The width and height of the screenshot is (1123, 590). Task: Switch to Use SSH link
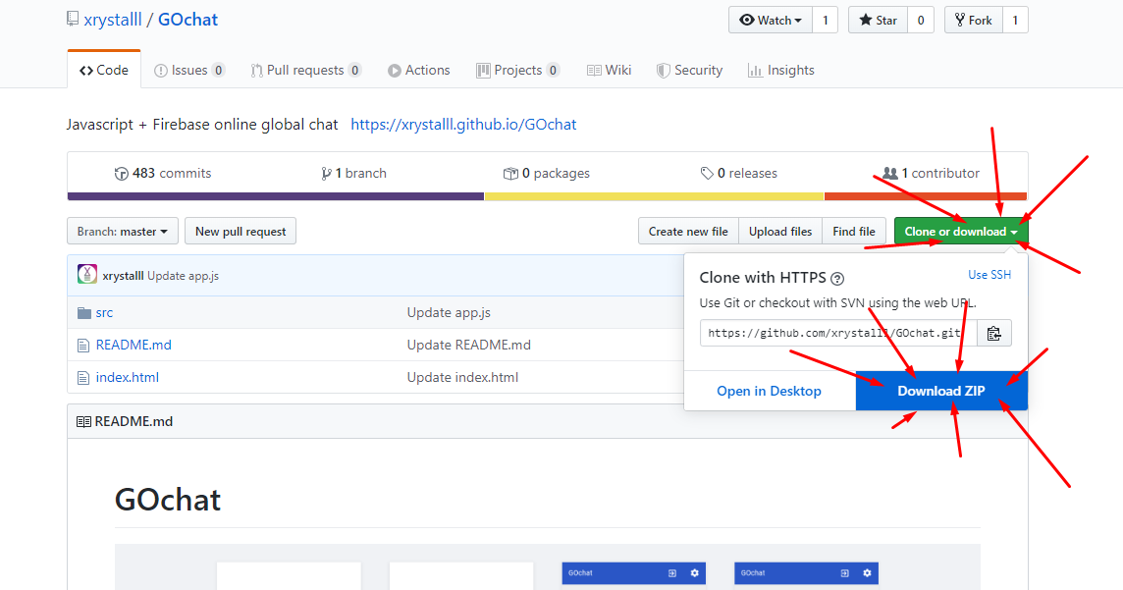click(x=989, y=275)
